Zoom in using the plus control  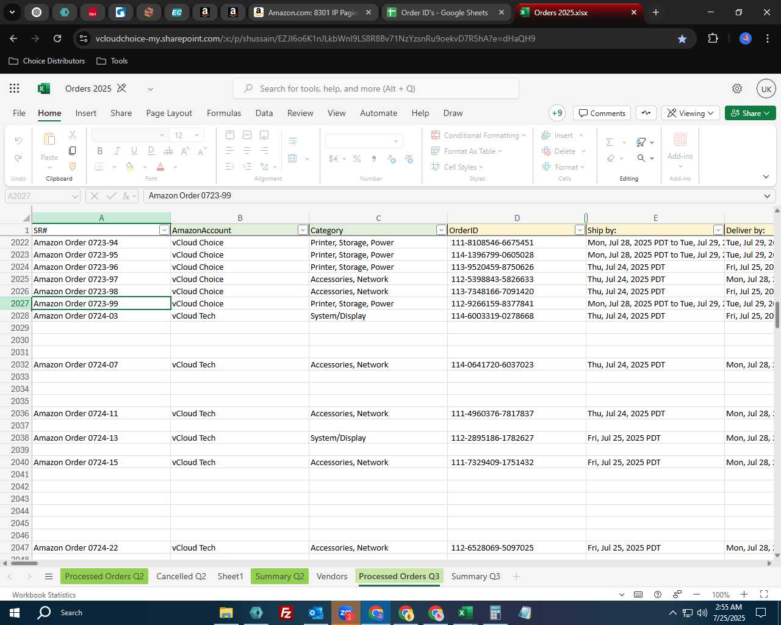744,594
